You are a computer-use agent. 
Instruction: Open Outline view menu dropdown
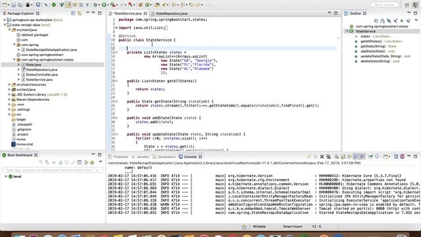click(x=416, y=20)
